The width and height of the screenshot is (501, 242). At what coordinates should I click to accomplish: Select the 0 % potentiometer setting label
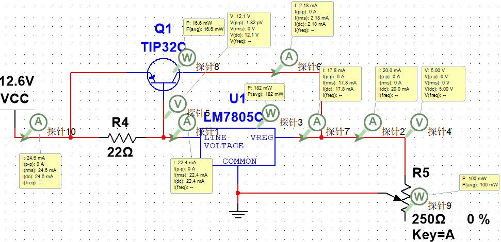(x=478, y=219)
